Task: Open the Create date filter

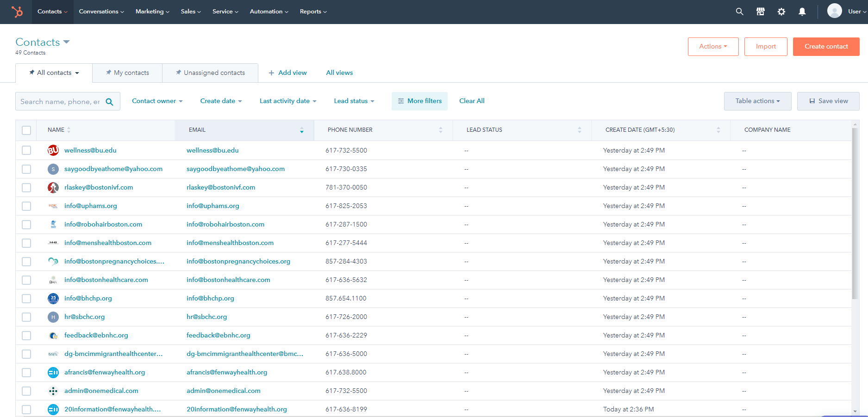Action: tap(221, 101)
